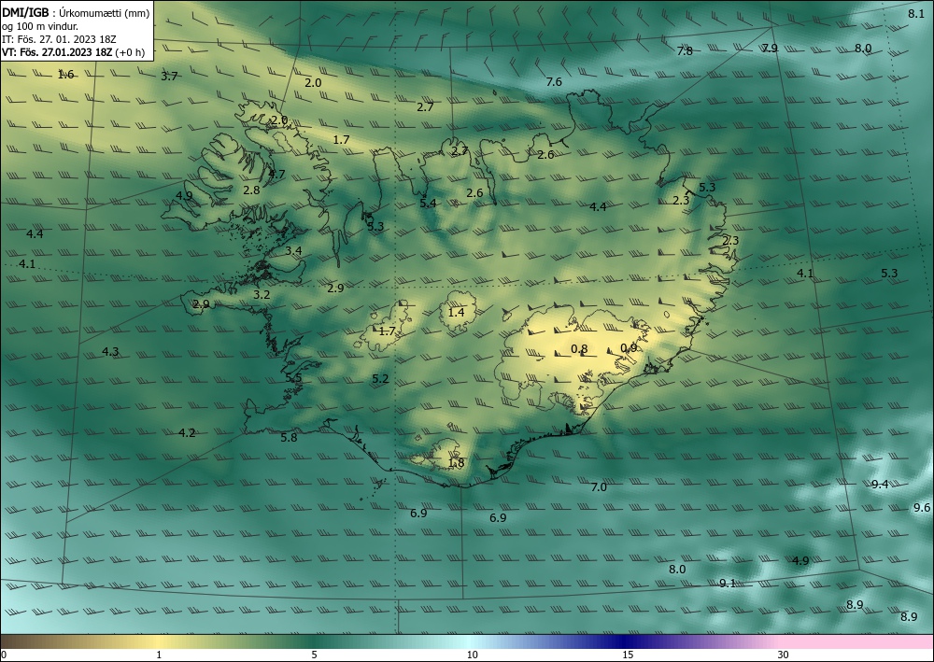Image resolution: width=934 pixels, height=662 pixels.
Task: Click the 0.8 value on Vatnajökull
Action: (579, 349)
